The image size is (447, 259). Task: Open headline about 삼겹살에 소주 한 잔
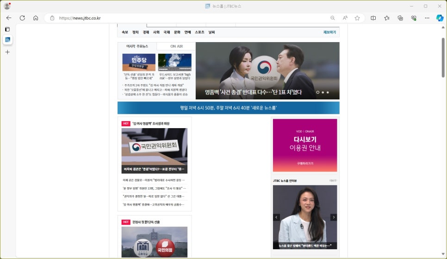click(155, 94)
